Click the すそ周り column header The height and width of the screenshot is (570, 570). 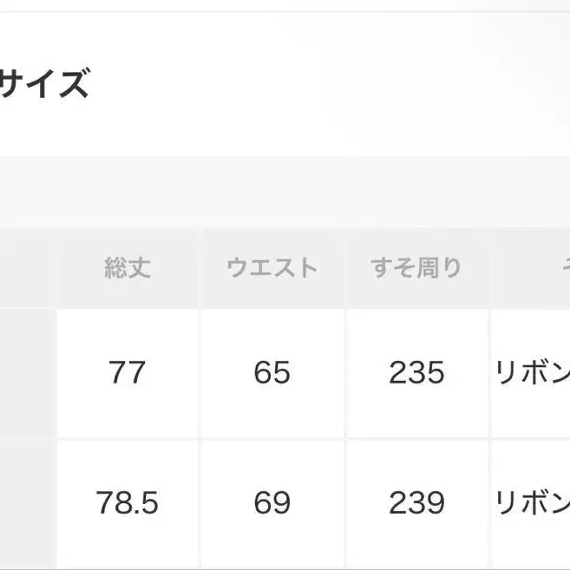416,268
